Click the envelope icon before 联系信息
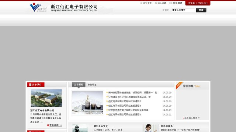 pos(170,3)
